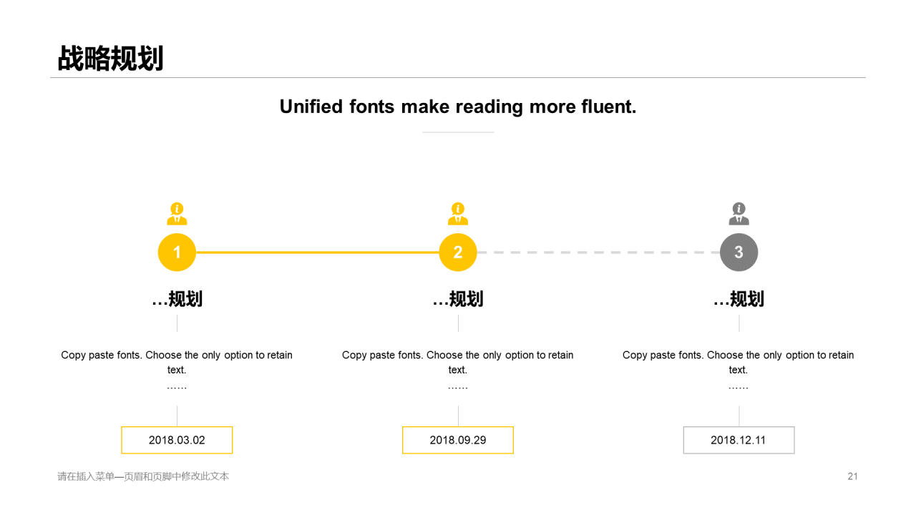
Task: Click the dashed gray line between steps 2 and 3
Action: (598, 252)
